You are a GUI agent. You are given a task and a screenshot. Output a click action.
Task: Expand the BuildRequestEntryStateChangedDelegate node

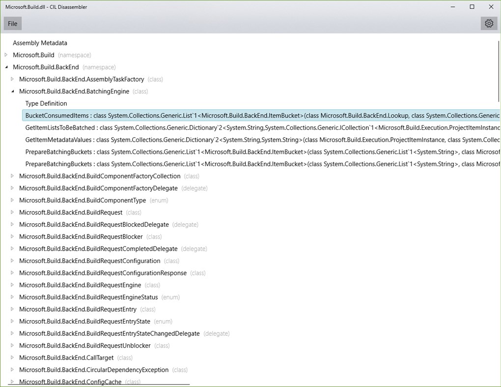[x=12, y=333]
